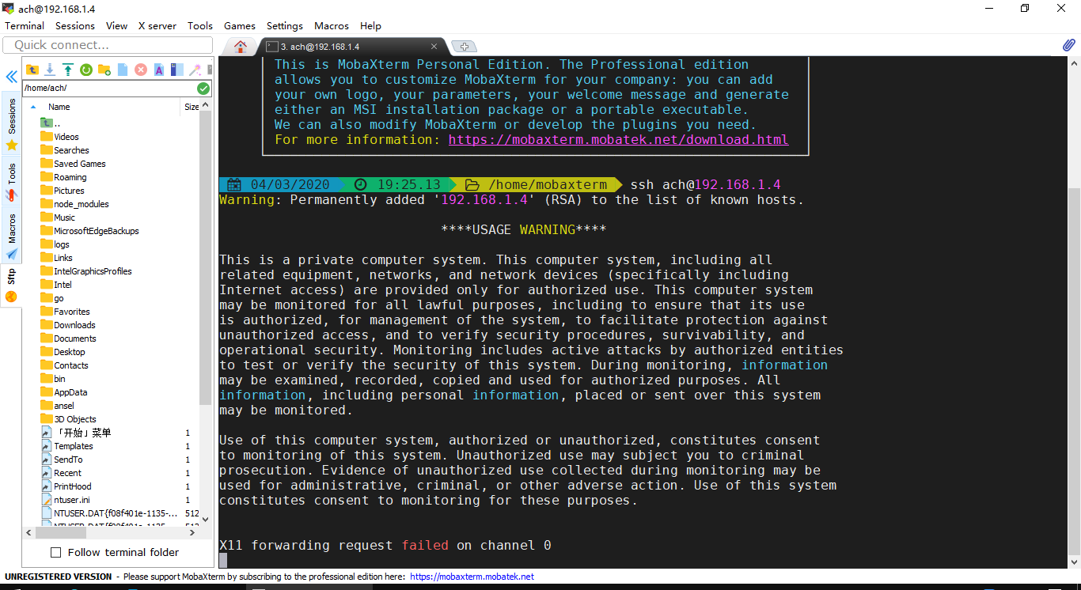Select the Templates shortcut entry
The height and width of the screenshot is (590, 1081).
pos(67,446)
